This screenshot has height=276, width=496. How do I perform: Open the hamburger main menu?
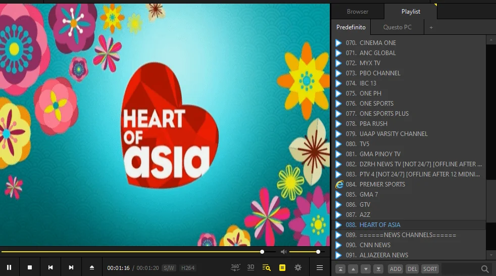click(320, 268)
